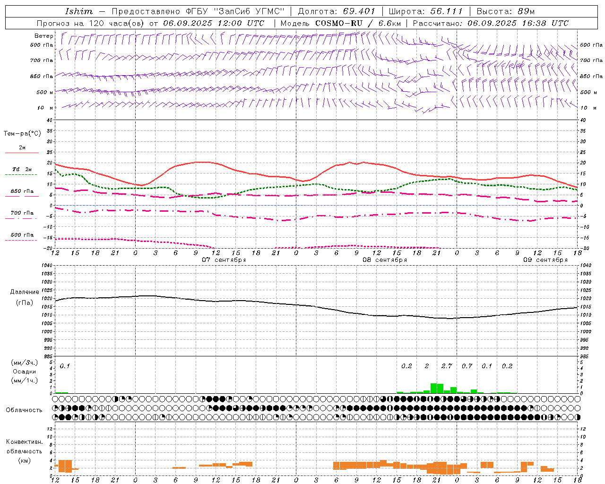
Task: Click the Облачность cloud cover label
Action: tap(24, 410)
